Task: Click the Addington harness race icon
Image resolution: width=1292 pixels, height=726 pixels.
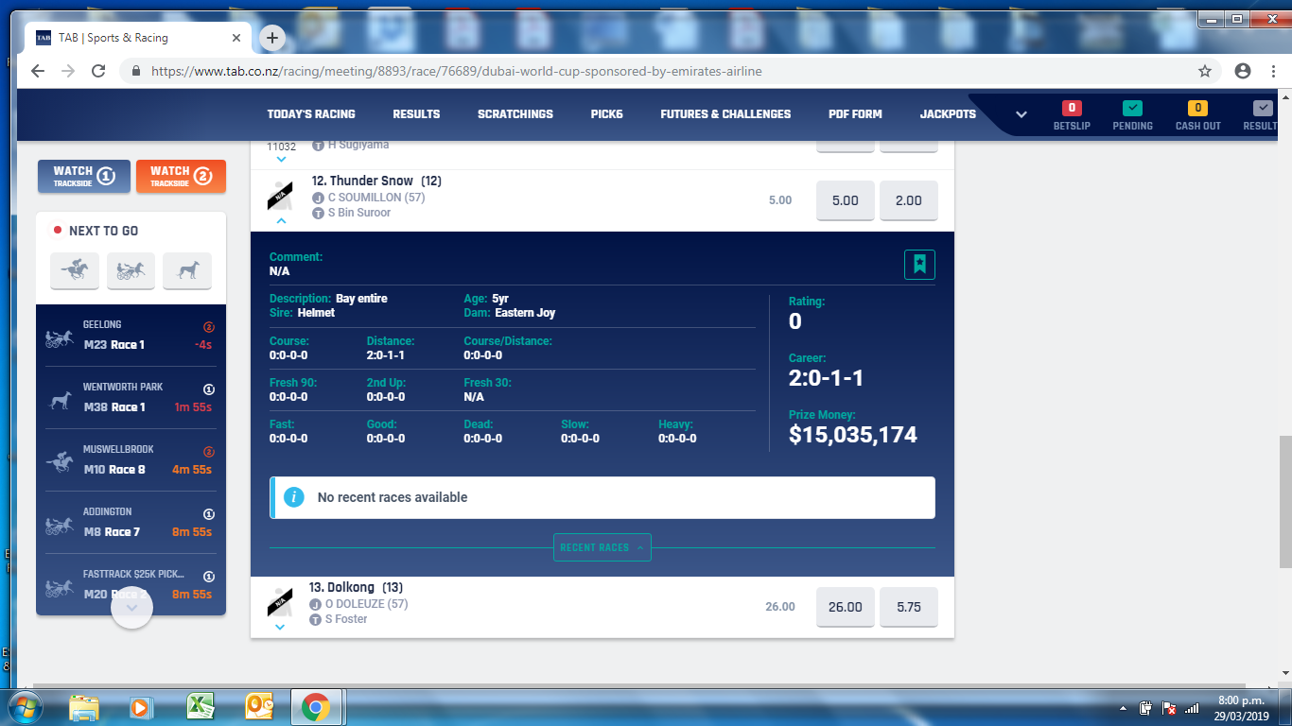Action: pos(60,526)
